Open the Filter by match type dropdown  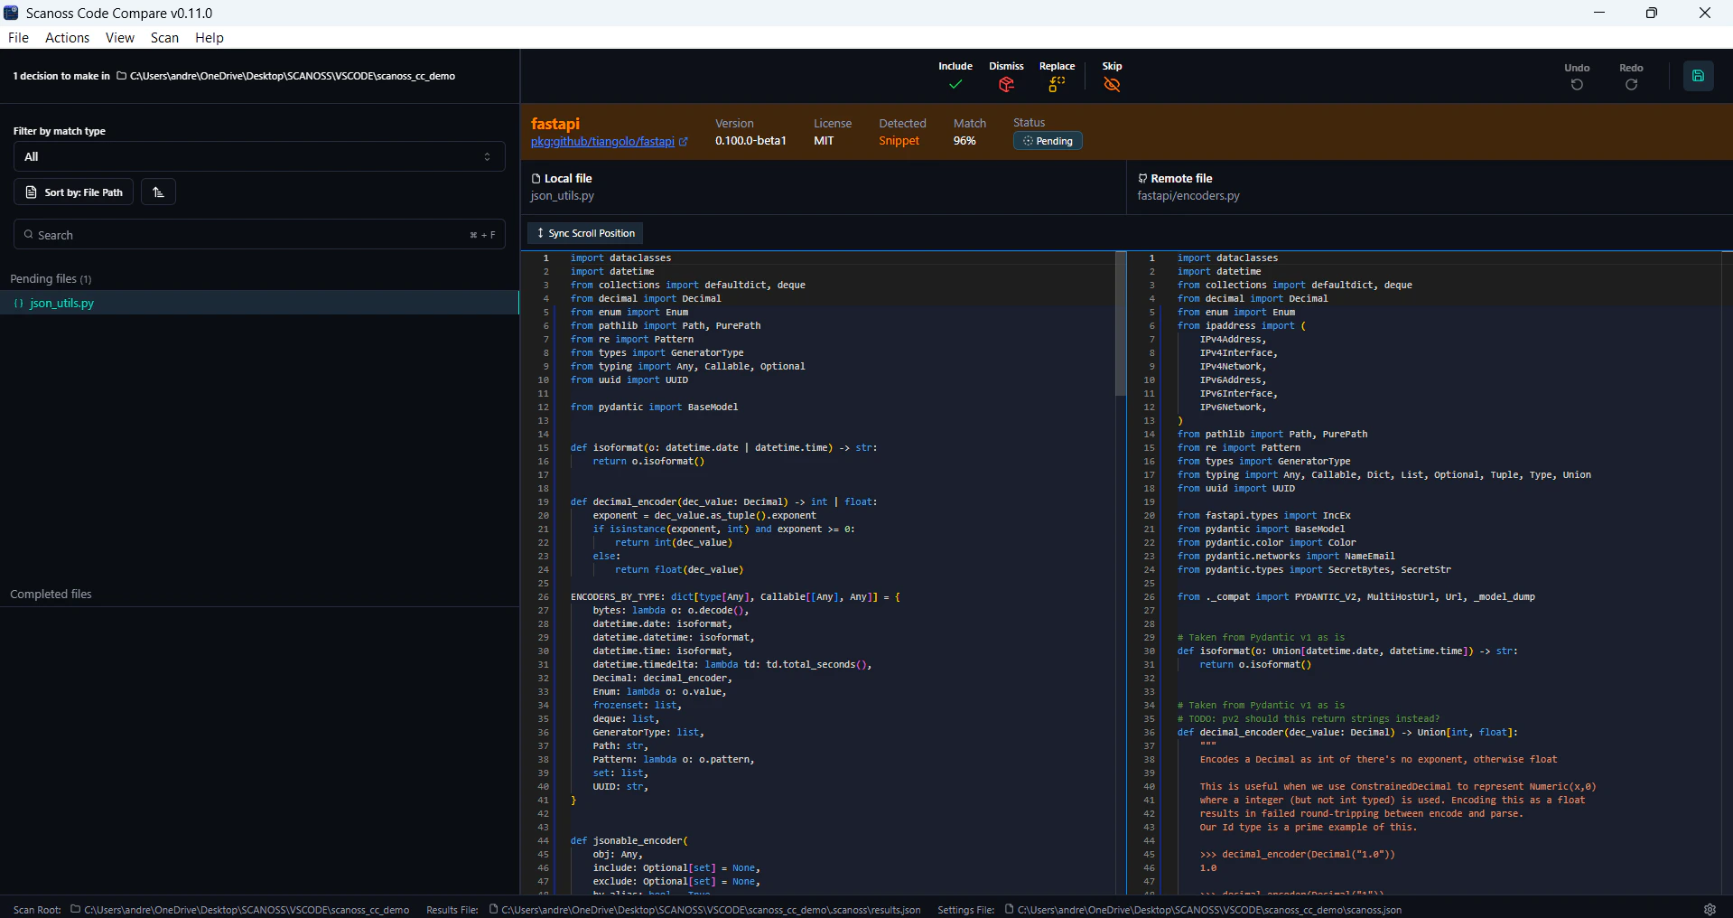[258, 156]
